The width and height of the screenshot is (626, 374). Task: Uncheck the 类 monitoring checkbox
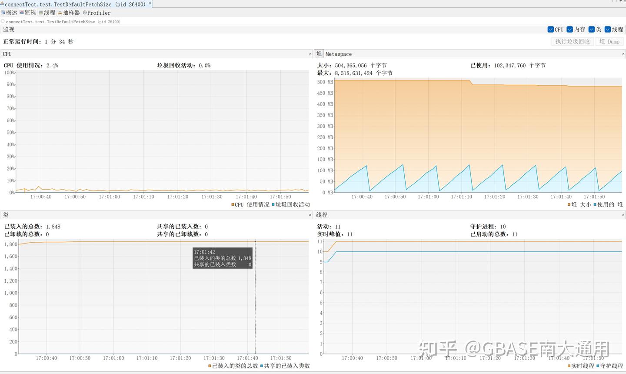pos(592,29)
